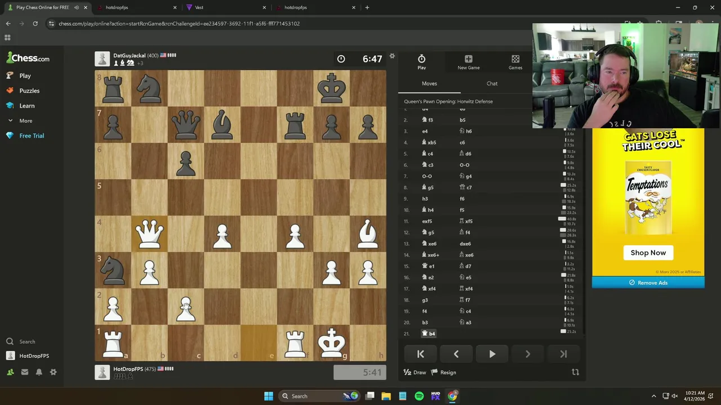Reload the page
This screenshot has height=405, width=721.
(x=35, y=24)
